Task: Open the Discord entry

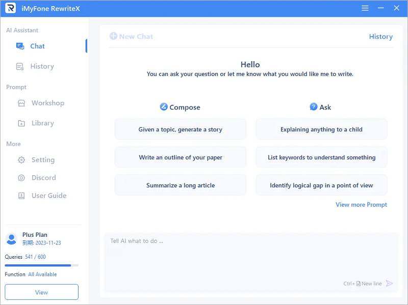Action: coord(44,177)
